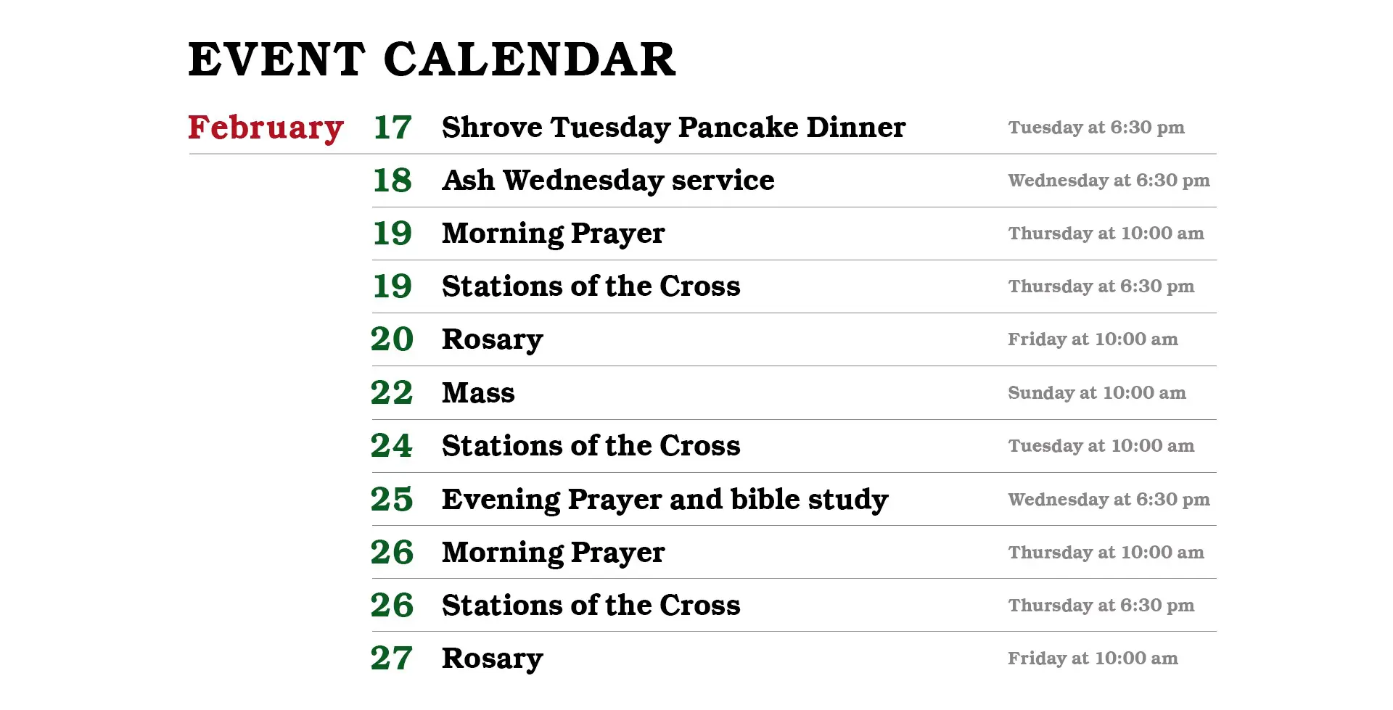The height and width of the screenshot is (710, 1393).
Task: Click the date number 17
Action: 392,128
